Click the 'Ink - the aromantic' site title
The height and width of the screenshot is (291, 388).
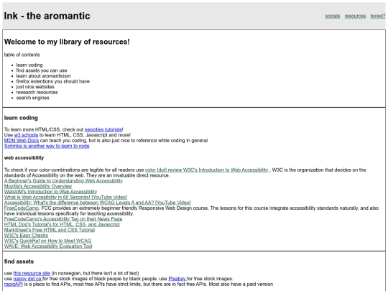(47, 16)
